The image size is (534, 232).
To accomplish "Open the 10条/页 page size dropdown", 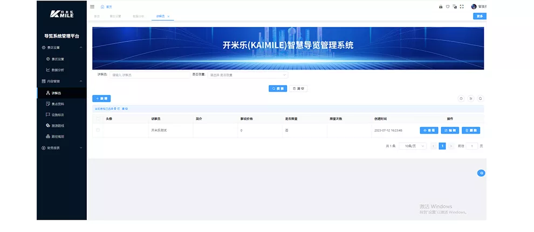I will tap(413, 146).
